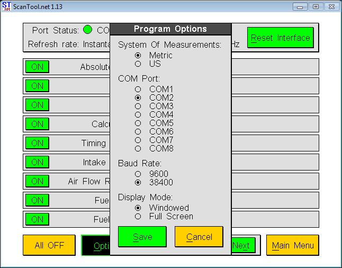Maximize the ScanTool.net window
The image size is (342, 268).
tap(316, 7)
